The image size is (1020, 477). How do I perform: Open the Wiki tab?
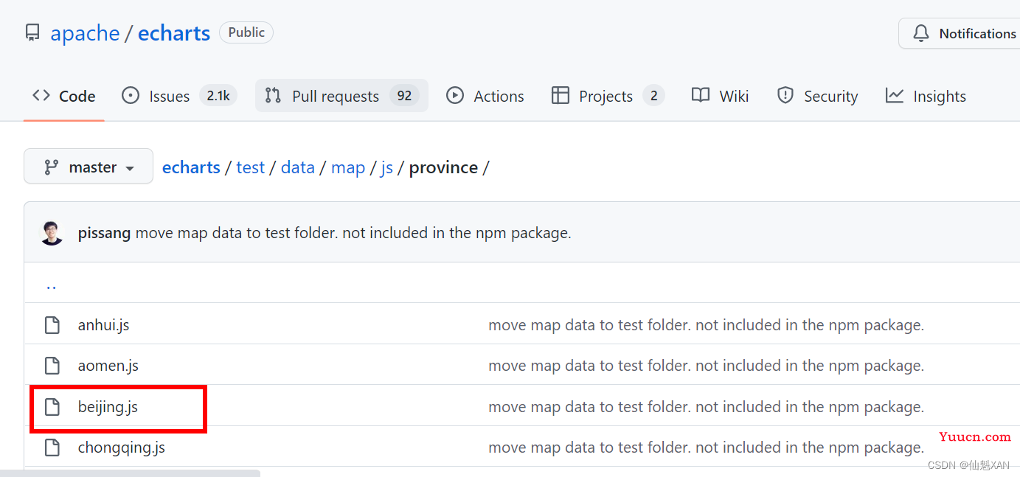(721, 96)
